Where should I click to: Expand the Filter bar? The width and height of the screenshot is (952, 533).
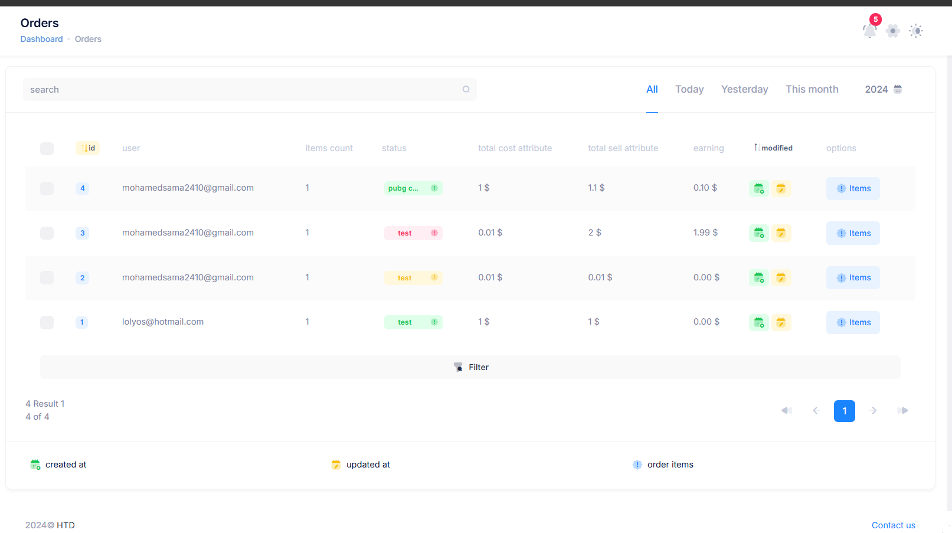[470, 367]
